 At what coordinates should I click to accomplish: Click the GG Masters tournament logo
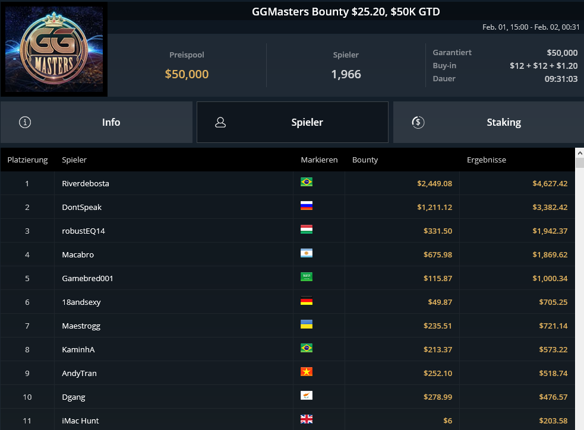[54, 49]
